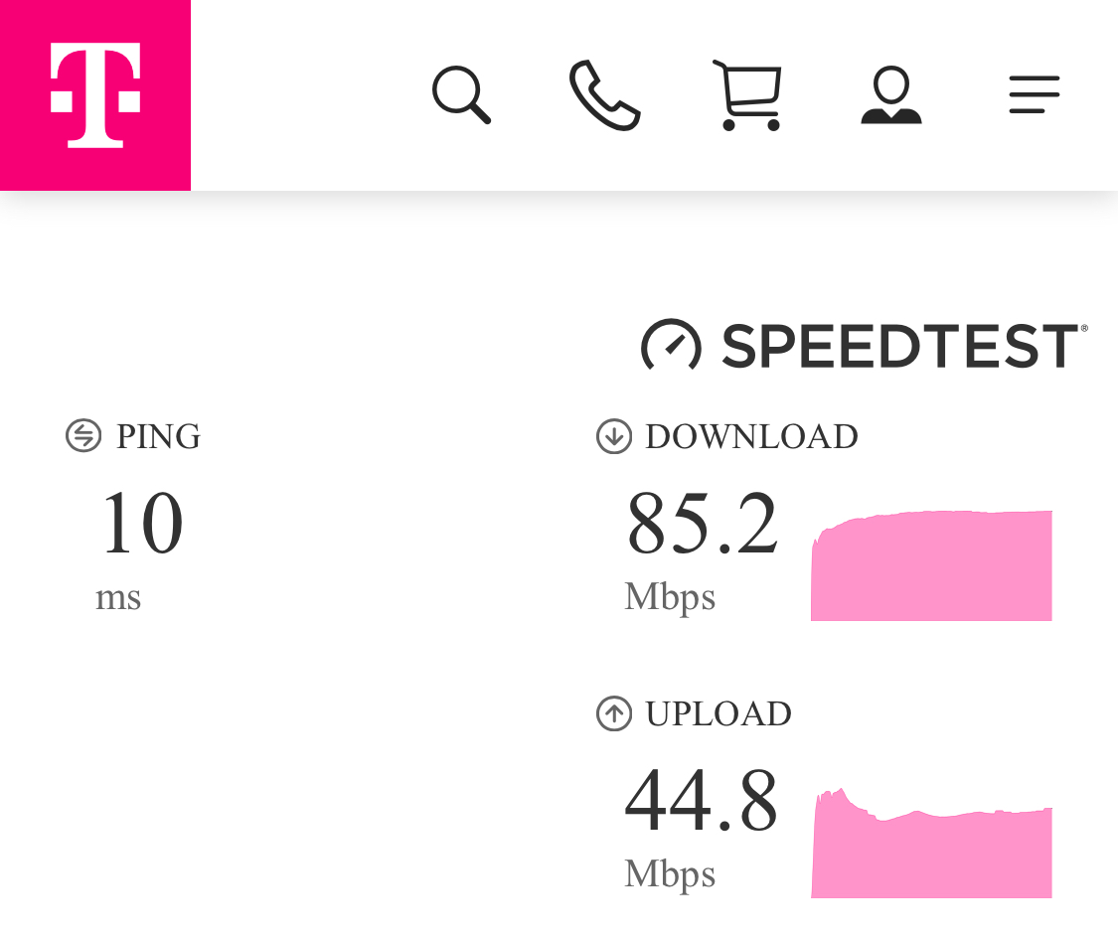Click the Speedtest gauge icon
Image resolution: width=1118 pixels, height=939 pixels.
(x=672, y=346)
